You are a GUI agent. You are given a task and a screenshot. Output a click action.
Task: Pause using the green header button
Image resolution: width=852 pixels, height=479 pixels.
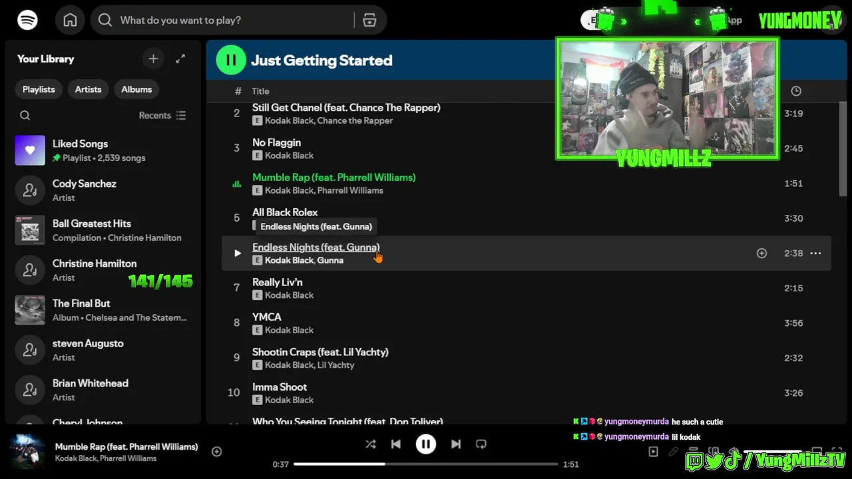pos(231,60)
